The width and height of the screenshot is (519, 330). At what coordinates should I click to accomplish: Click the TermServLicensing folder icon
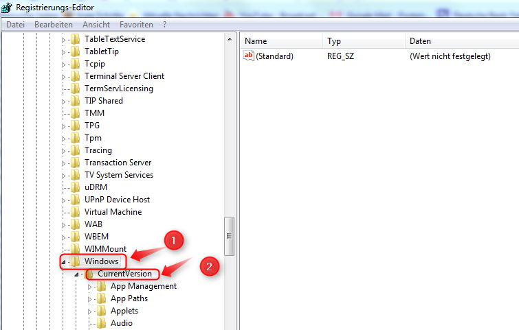coord(75,89)
